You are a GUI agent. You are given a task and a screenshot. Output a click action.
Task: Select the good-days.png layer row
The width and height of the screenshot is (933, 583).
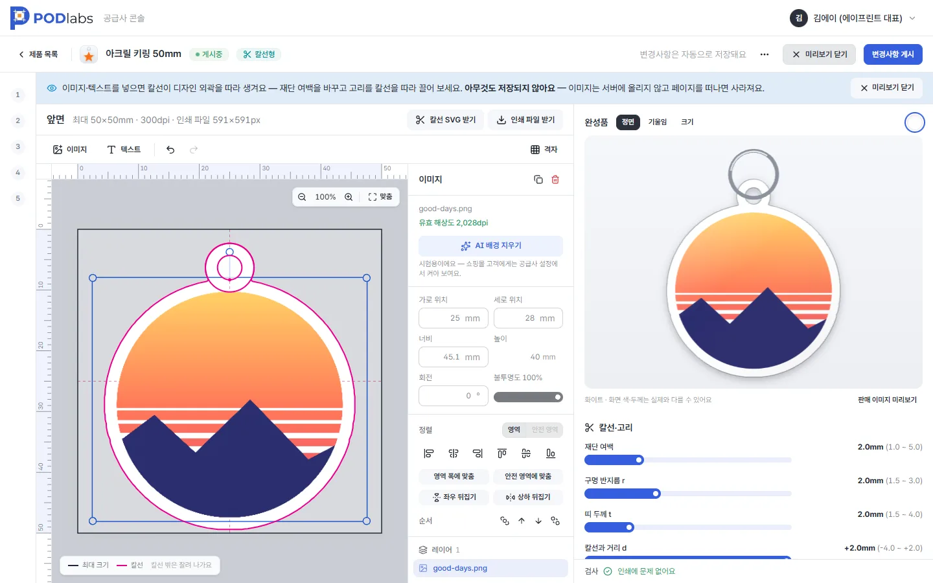pyautogui.click(x=490, y=568)
